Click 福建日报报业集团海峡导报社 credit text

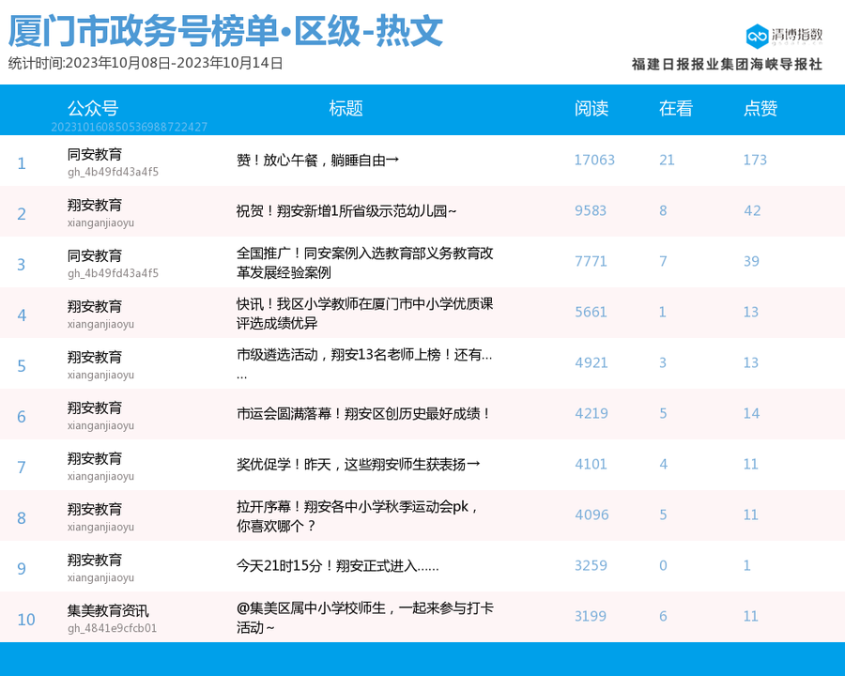click(727, 64)
